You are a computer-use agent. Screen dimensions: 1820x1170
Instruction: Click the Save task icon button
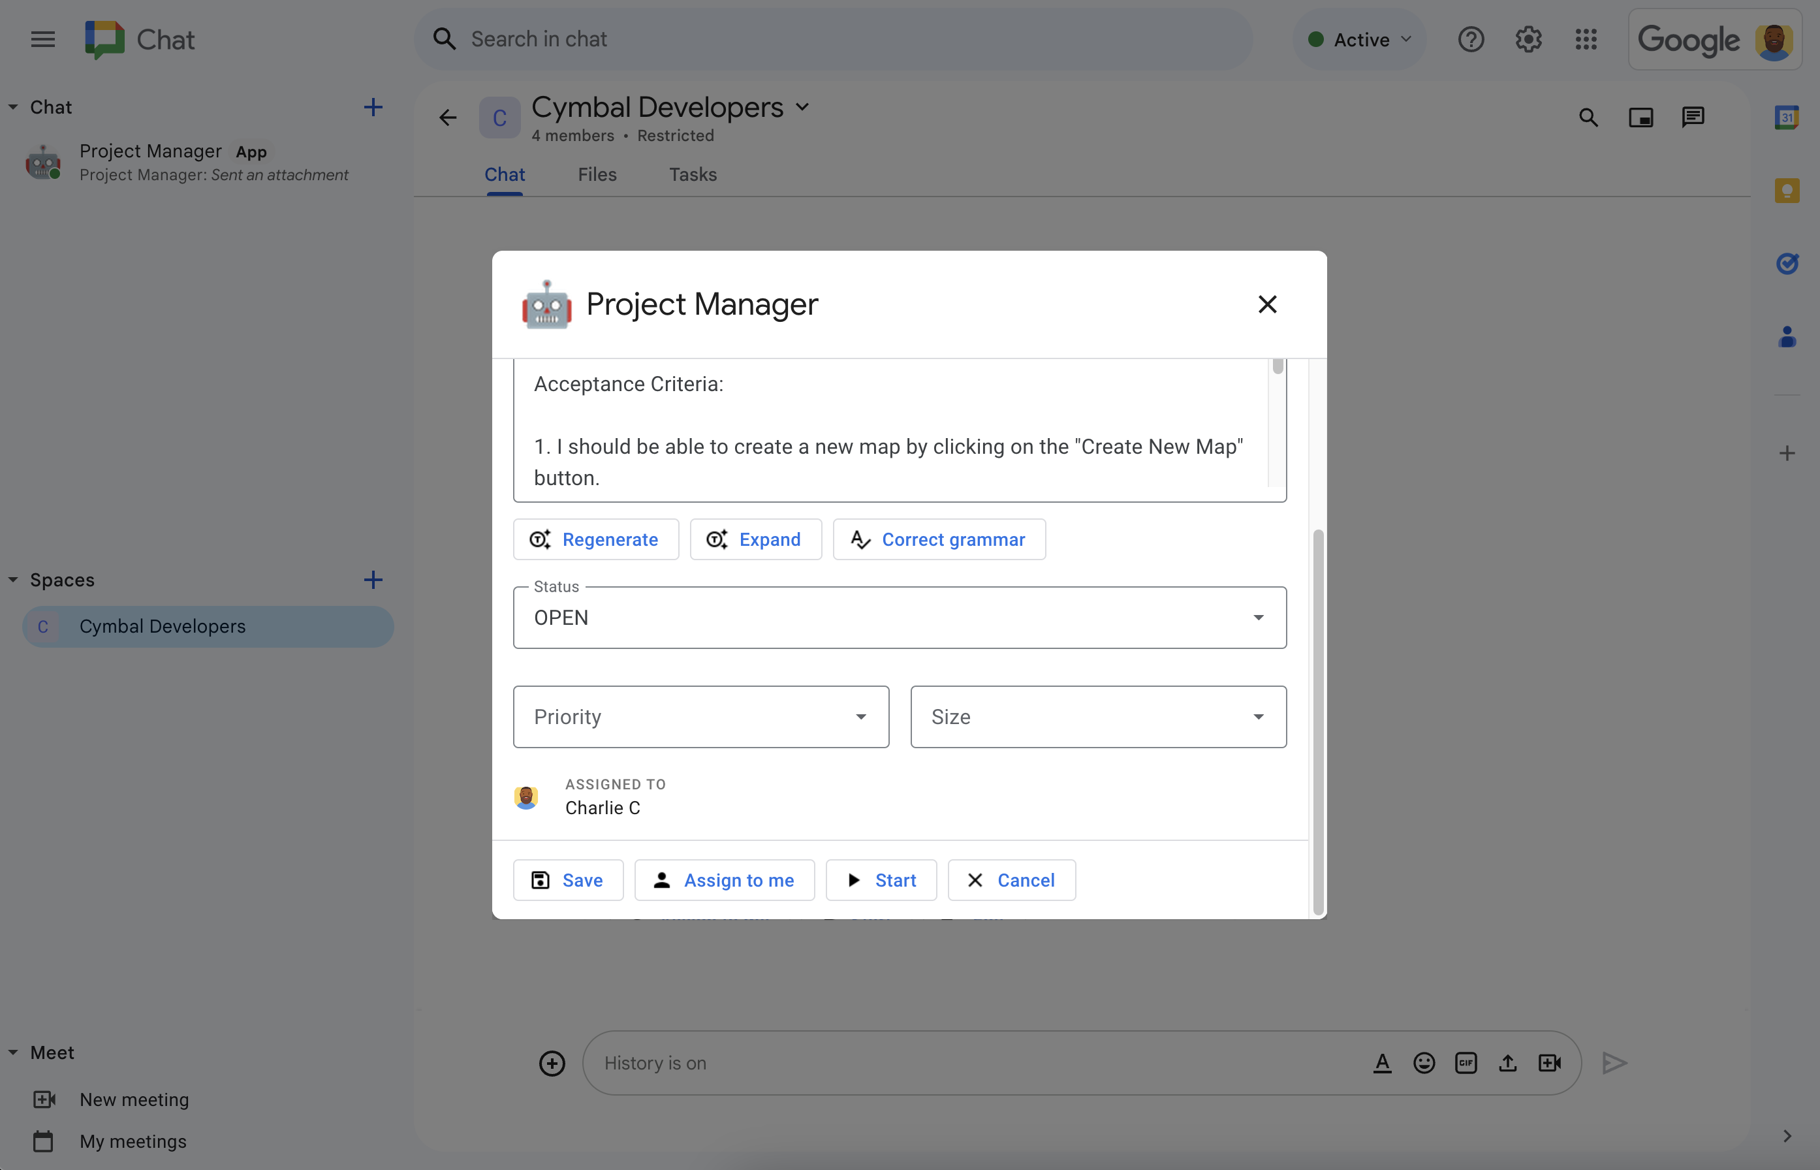(x=540, y=879)
